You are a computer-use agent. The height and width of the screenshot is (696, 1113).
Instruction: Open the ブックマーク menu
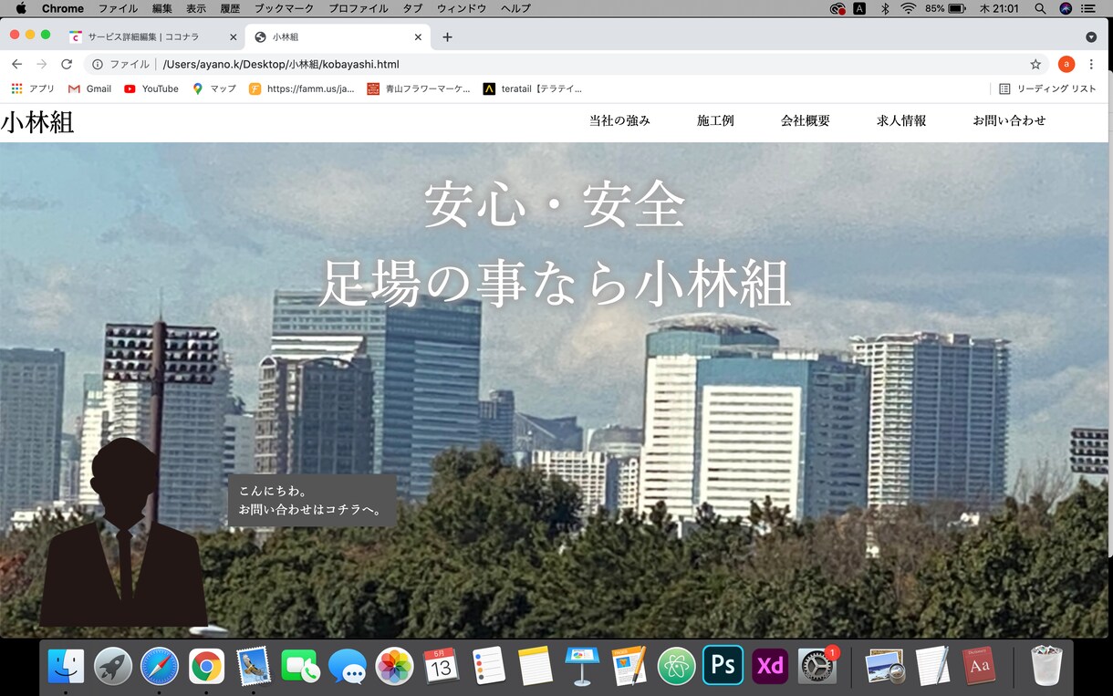pyautogui.click(x=284, y=8)
